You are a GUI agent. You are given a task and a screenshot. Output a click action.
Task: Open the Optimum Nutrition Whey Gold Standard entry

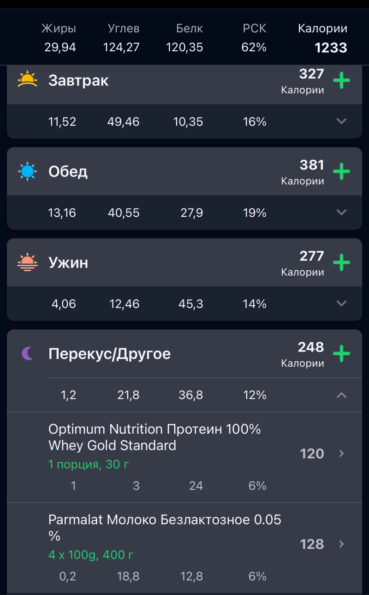[x=155, y=437]
